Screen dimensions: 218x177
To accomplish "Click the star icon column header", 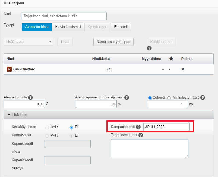I will (x=171, y=59).
